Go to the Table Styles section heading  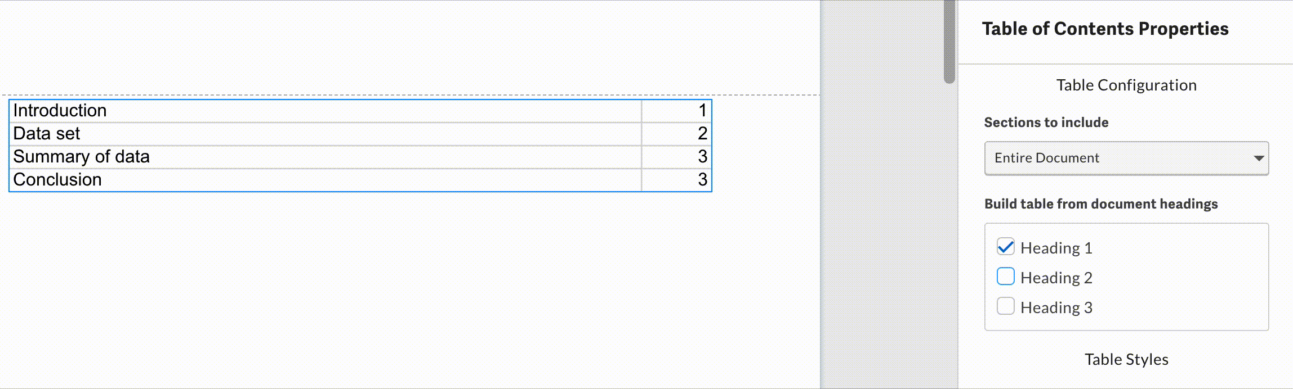(x=1126, y=359)
